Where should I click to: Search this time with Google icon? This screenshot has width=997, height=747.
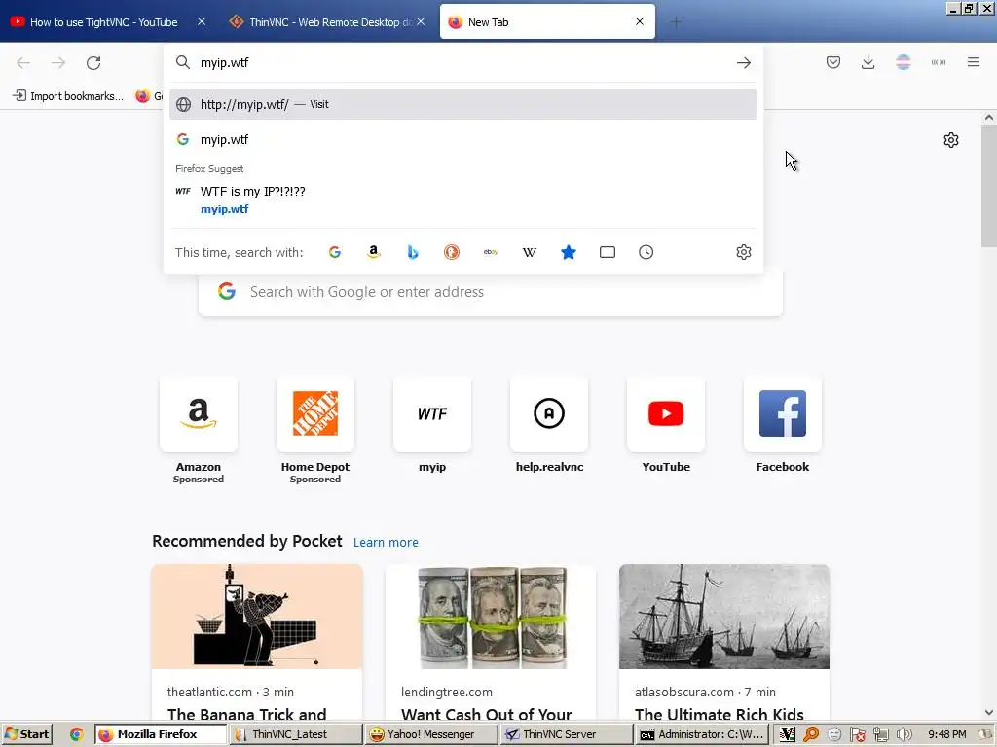[335, 252]
